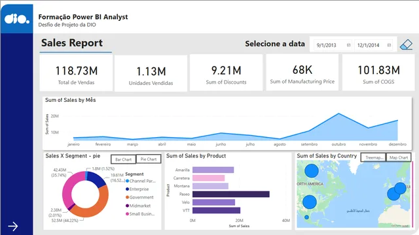The height and width of the screenshot is (235, 419).
Task: Click the outubro peak on line chart
Action: tap(339, 114)
